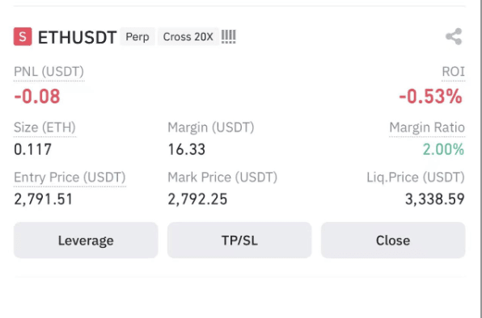The height and width of the screenshot is (318, 482).
Task: Tap the PNL (USDT) underlined label
Action: (x=49, y=72)
